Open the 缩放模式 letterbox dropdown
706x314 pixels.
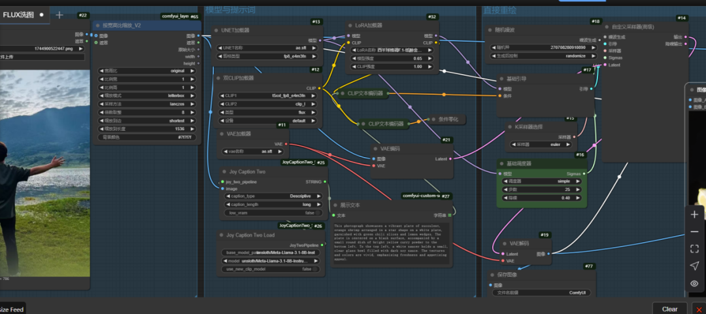coord(147,96)
